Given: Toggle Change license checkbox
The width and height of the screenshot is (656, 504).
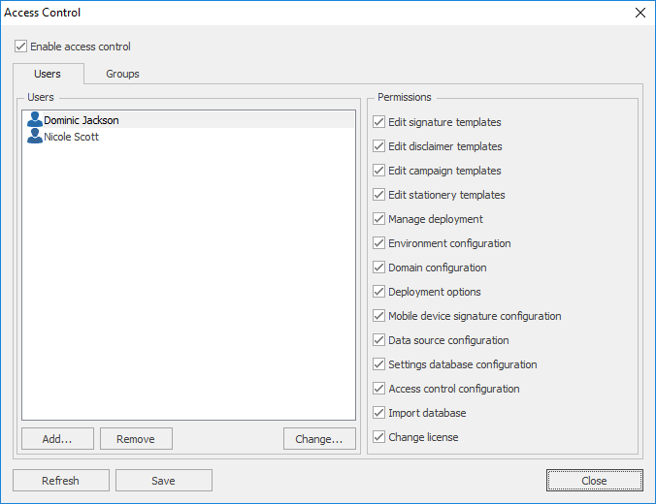Looking at the screenshot, I should click(x=378, y=437).
